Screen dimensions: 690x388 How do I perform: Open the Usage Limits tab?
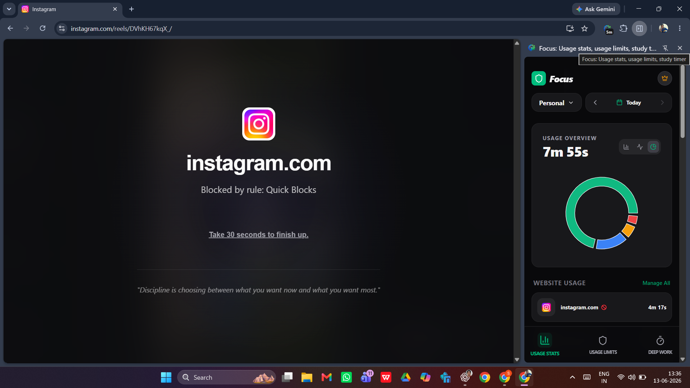(x=603, y=345)
